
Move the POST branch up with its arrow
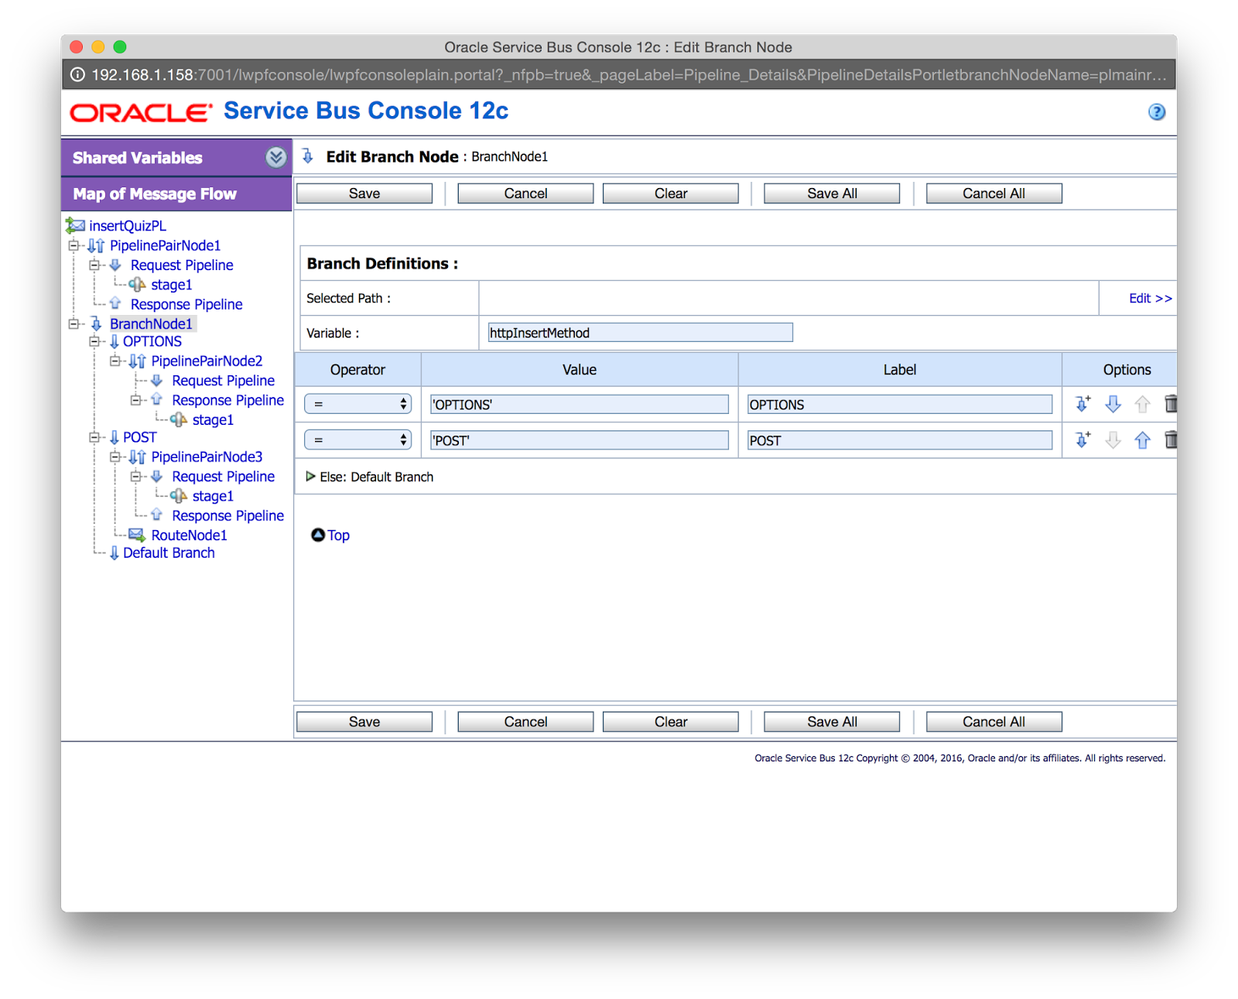point(1142,440)
